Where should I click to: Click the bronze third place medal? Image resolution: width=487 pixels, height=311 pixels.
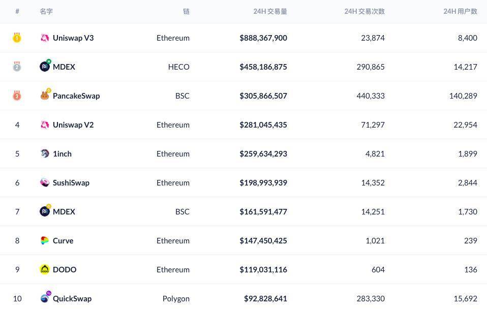(x=17, y=96)
